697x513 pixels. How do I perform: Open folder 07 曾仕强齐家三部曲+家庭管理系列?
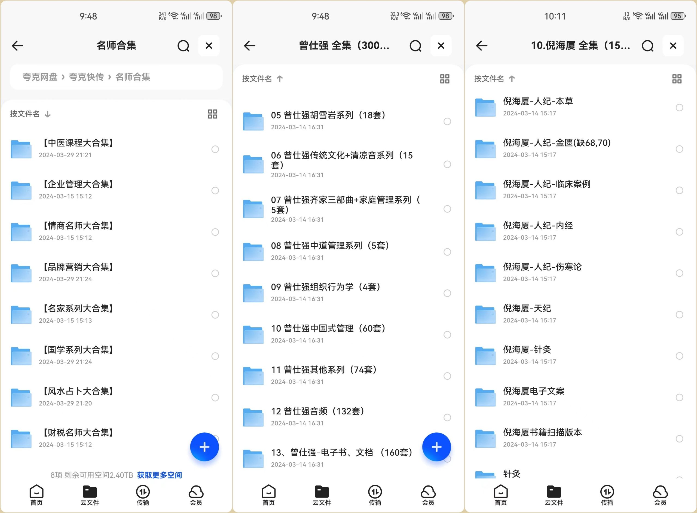tap(348, 209)
